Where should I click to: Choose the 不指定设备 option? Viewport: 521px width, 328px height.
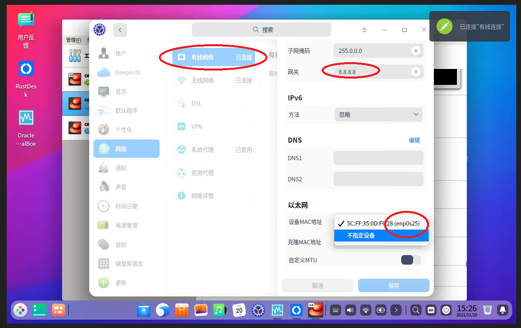coord(381,236)
